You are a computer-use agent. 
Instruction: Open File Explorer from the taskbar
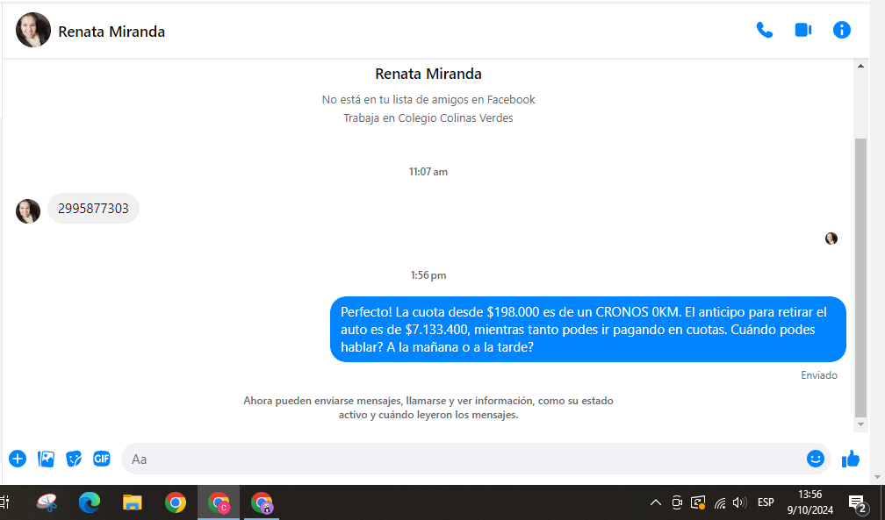coord(133,502)
